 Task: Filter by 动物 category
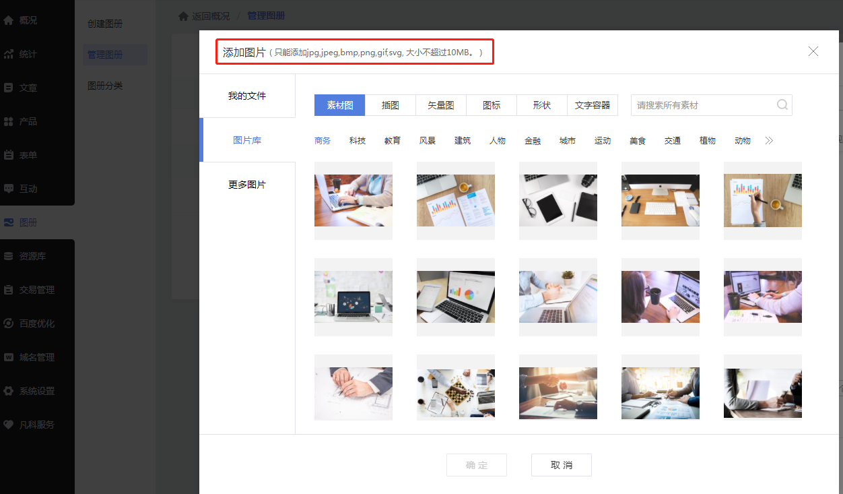coord(743,141)
